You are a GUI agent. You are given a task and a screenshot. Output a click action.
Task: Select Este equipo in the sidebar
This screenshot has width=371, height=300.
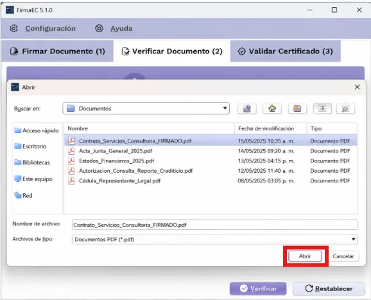pos(33,179)
